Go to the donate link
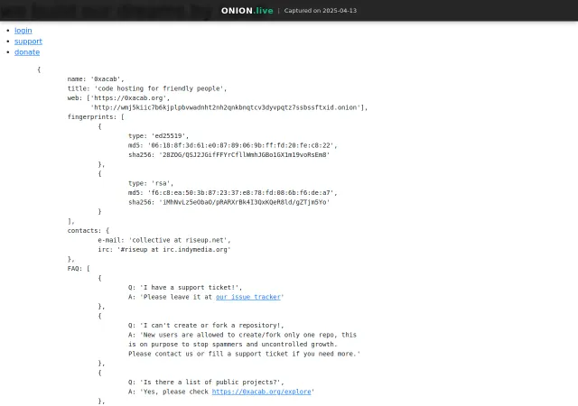Image resolution: width=578 pixels, height=406 pixels. point(27,52)
